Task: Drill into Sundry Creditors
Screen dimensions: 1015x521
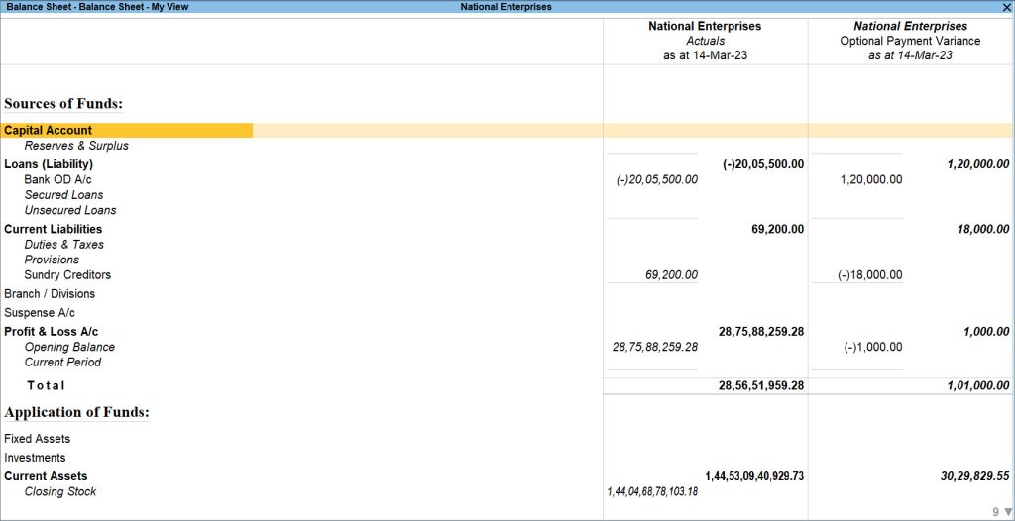Action: tap(67, 275)
